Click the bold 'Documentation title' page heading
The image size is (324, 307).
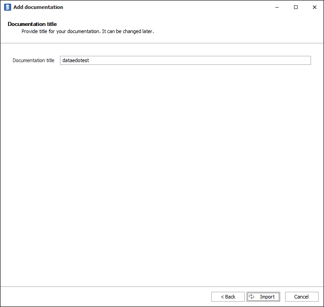point(32,24)
